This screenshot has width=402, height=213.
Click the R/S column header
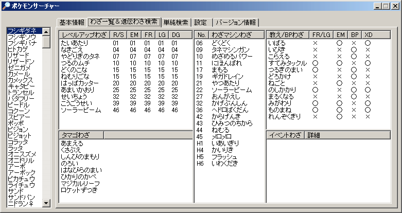[x=118, y=35]
